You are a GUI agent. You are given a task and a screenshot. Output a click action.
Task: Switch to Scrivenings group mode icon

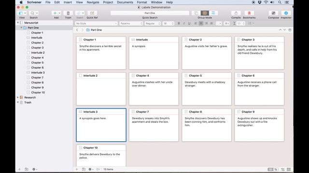coord(196,13)
